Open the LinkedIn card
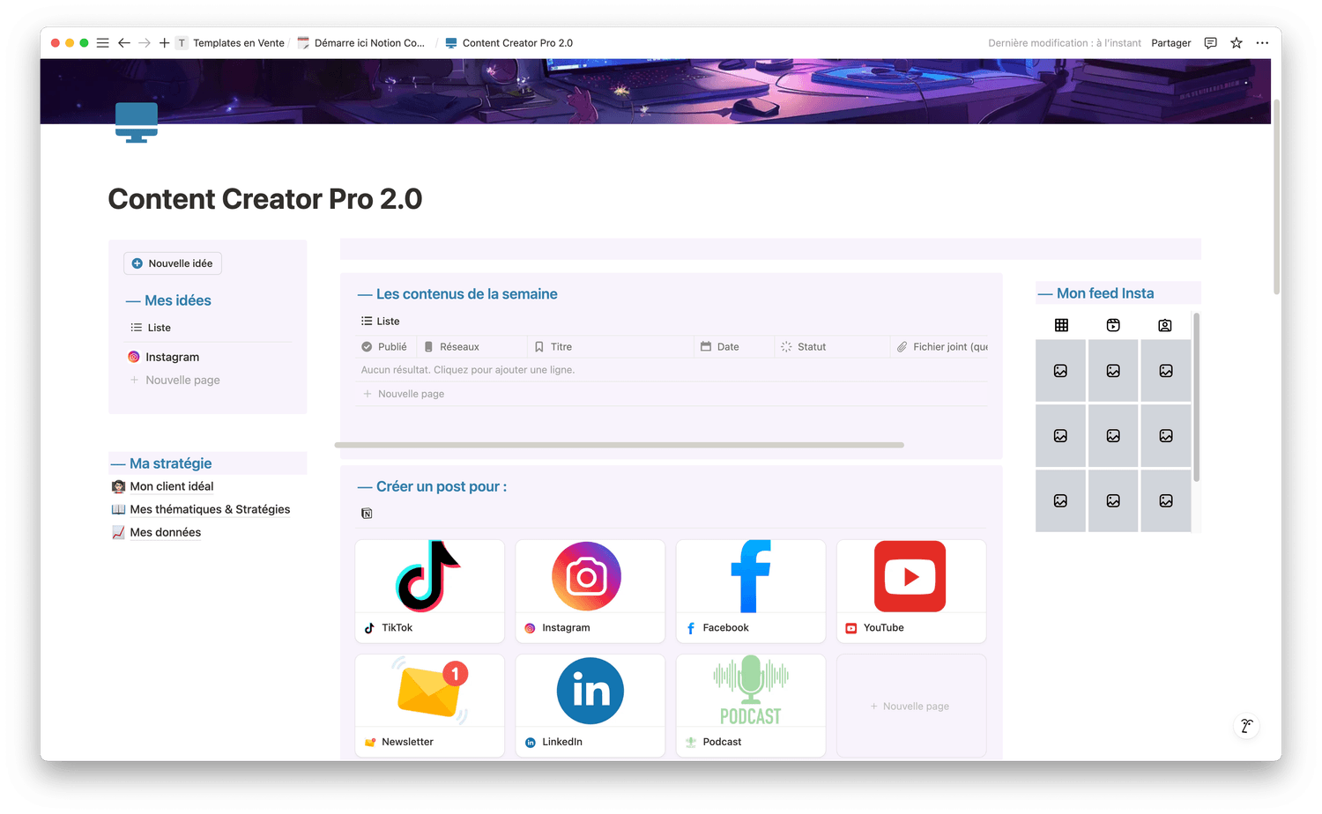 [x=590, y=706]
